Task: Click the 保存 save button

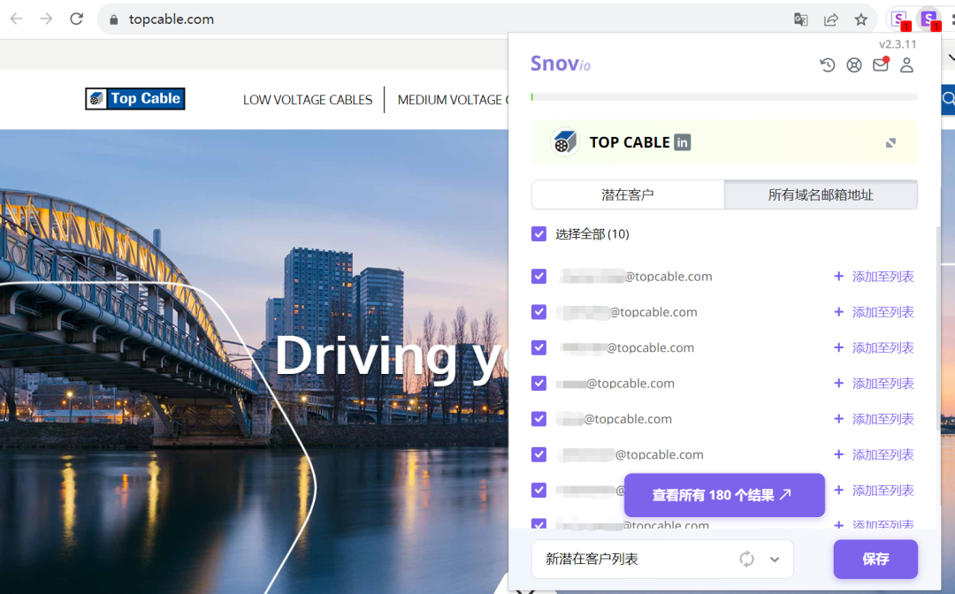Action: point(875,559)
